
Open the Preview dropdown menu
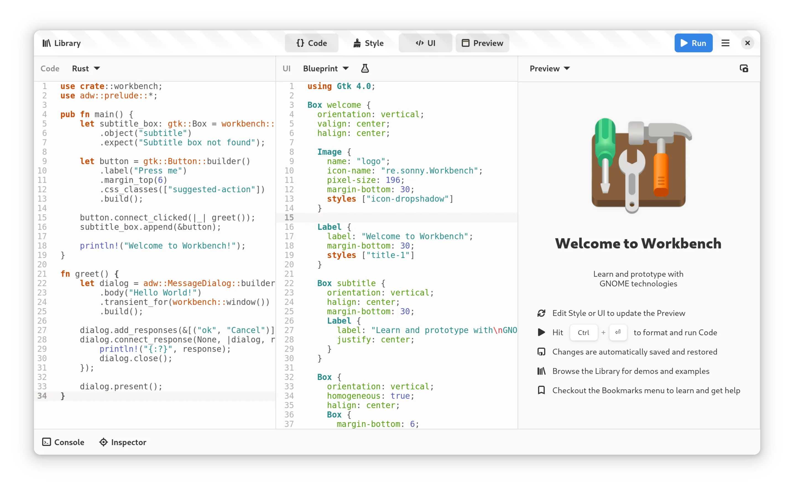click(x=550, y=69)
